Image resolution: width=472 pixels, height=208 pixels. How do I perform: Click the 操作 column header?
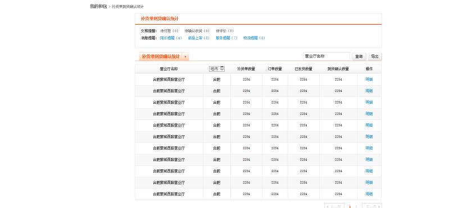click(369, 69)
